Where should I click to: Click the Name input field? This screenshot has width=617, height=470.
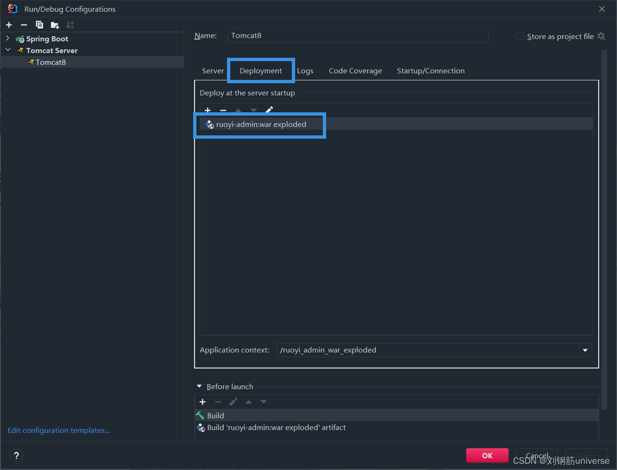[x=358, y=36]
